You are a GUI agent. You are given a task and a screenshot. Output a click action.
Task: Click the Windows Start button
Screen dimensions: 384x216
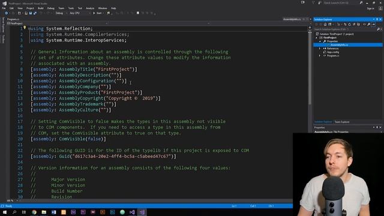5,212
